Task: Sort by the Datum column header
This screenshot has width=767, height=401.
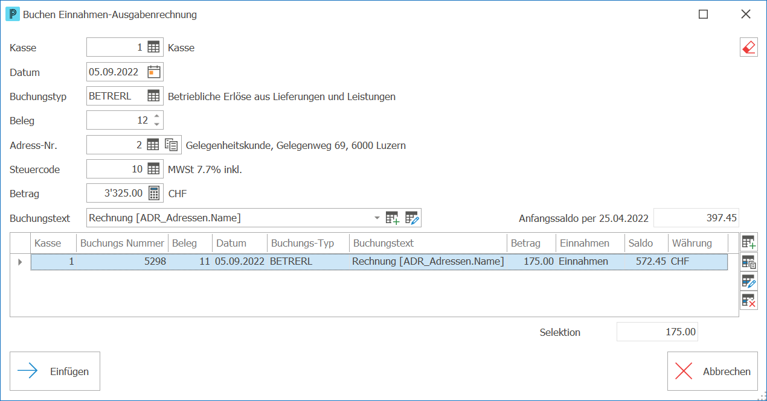Action: pos(240,243)
